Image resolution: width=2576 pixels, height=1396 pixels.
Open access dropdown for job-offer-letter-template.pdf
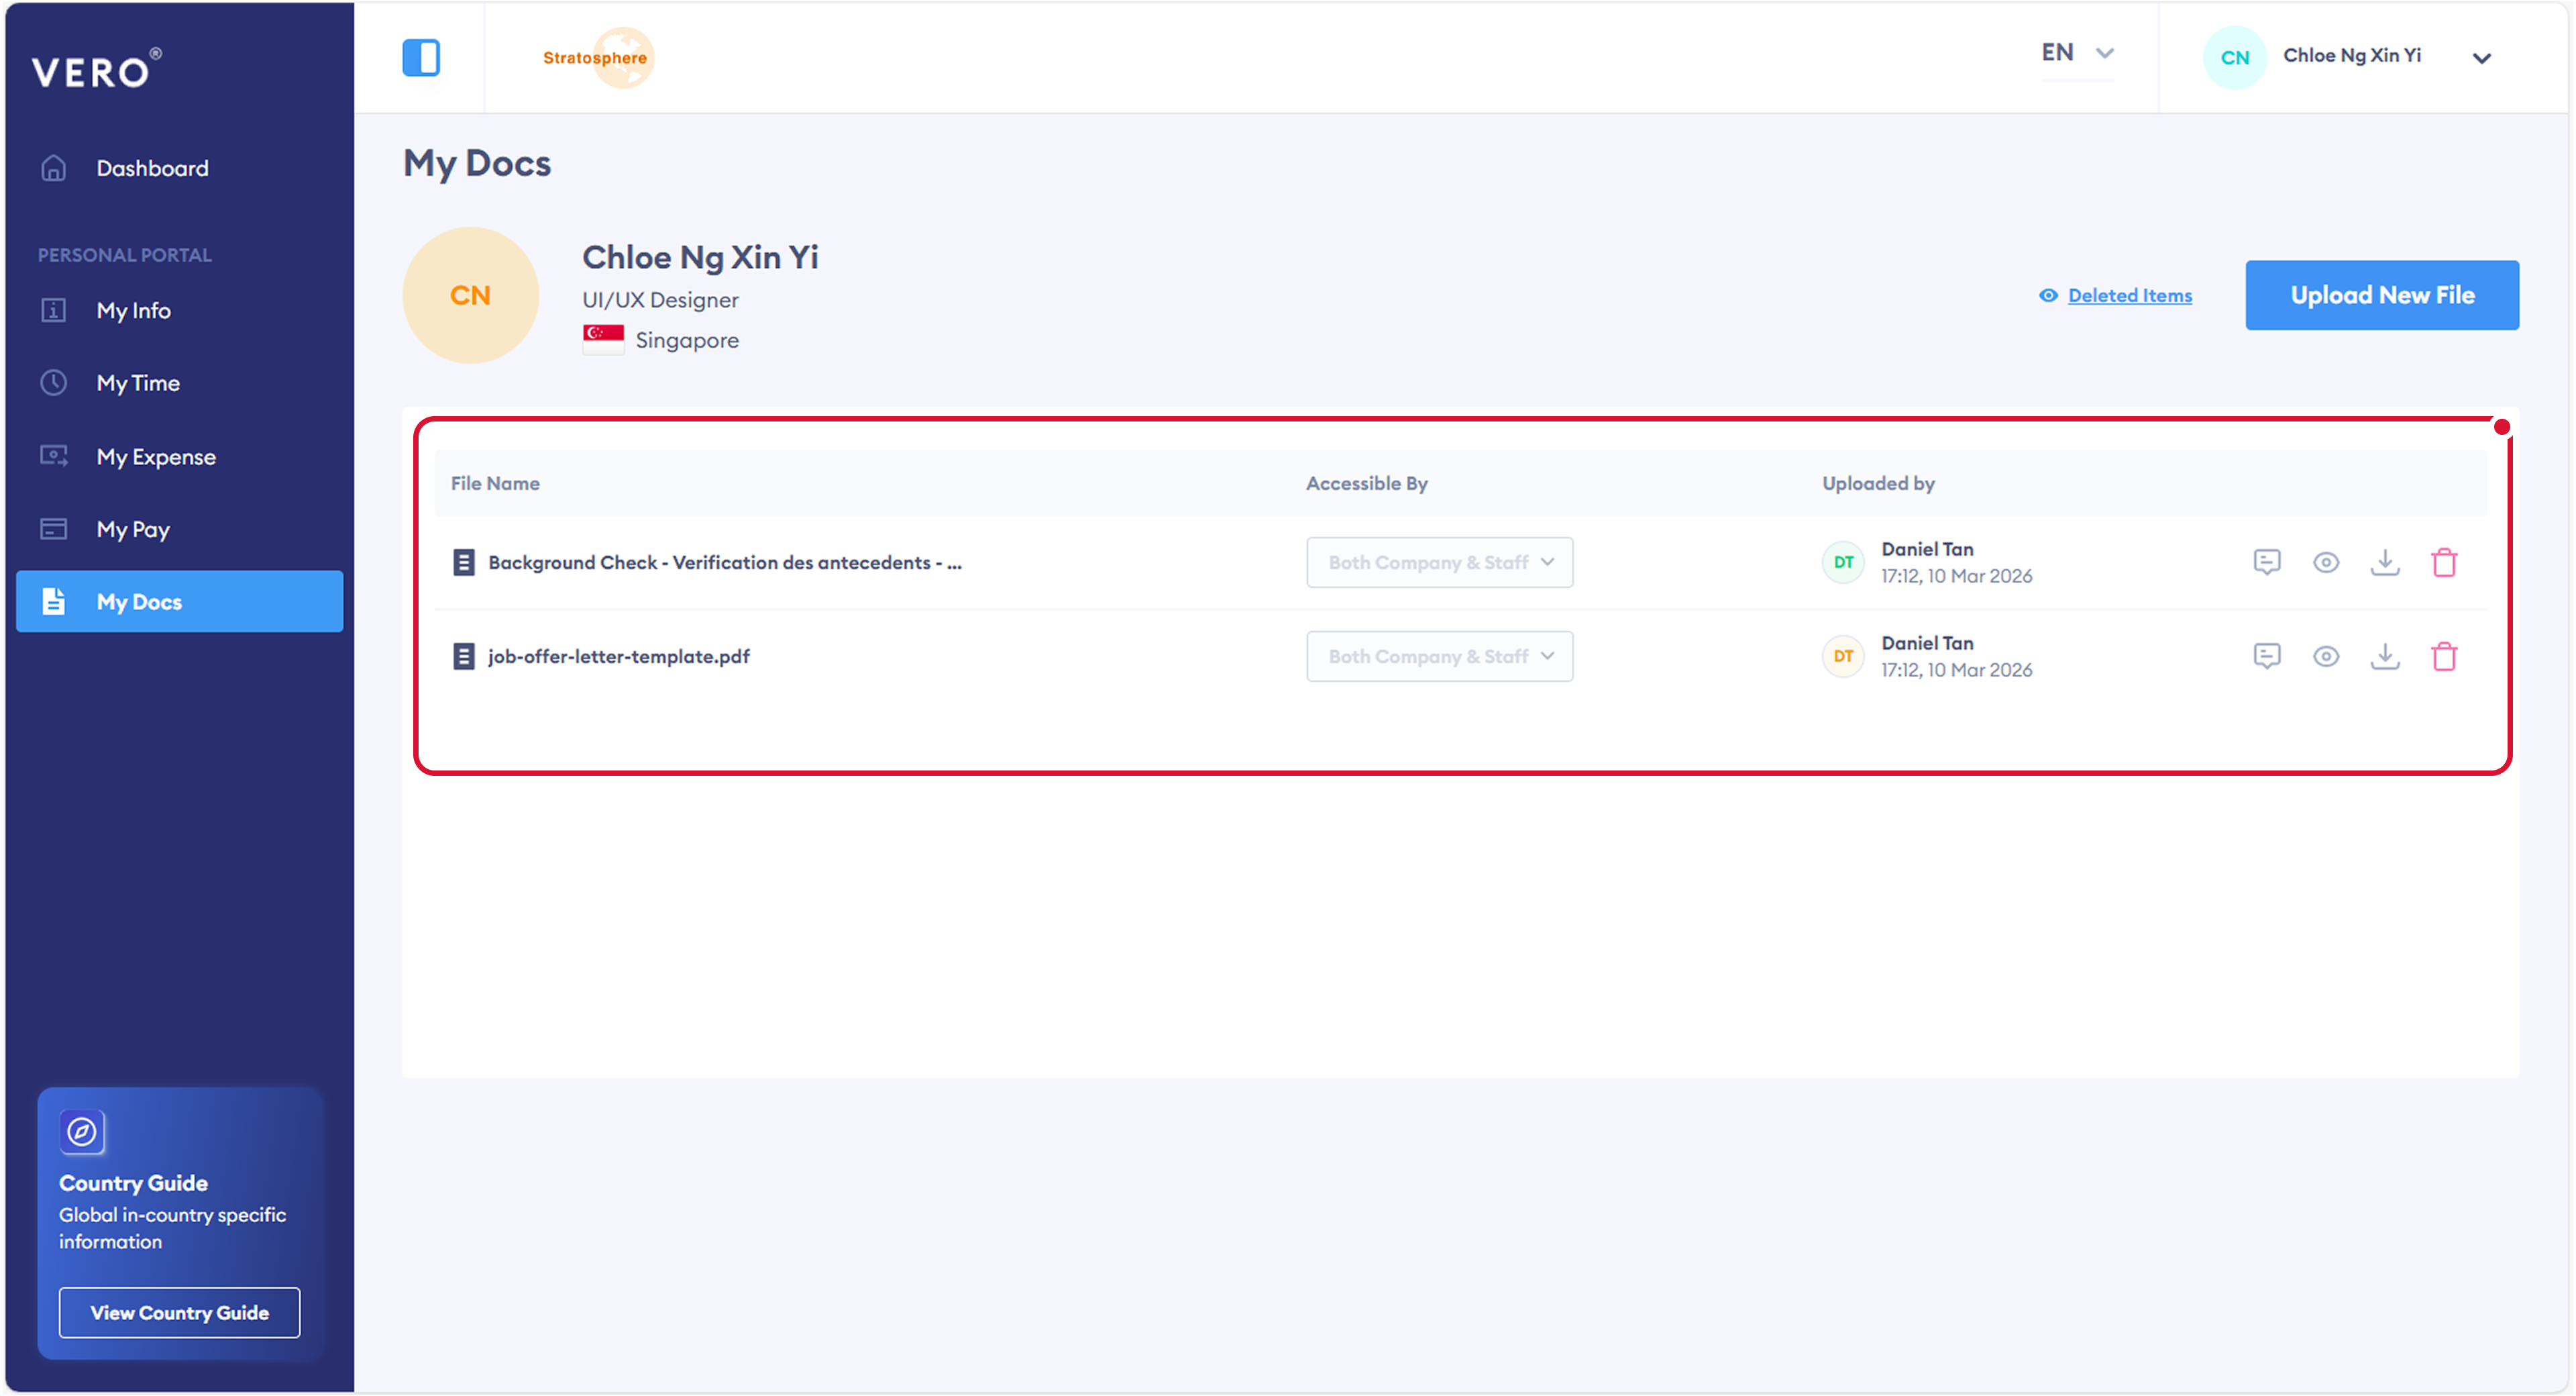click(1438, 656)
